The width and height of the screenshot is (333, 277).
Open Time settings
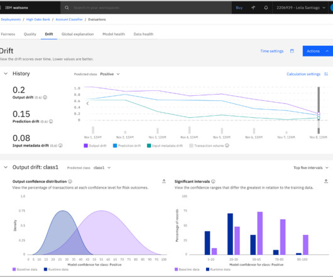[x=272, y=51]
